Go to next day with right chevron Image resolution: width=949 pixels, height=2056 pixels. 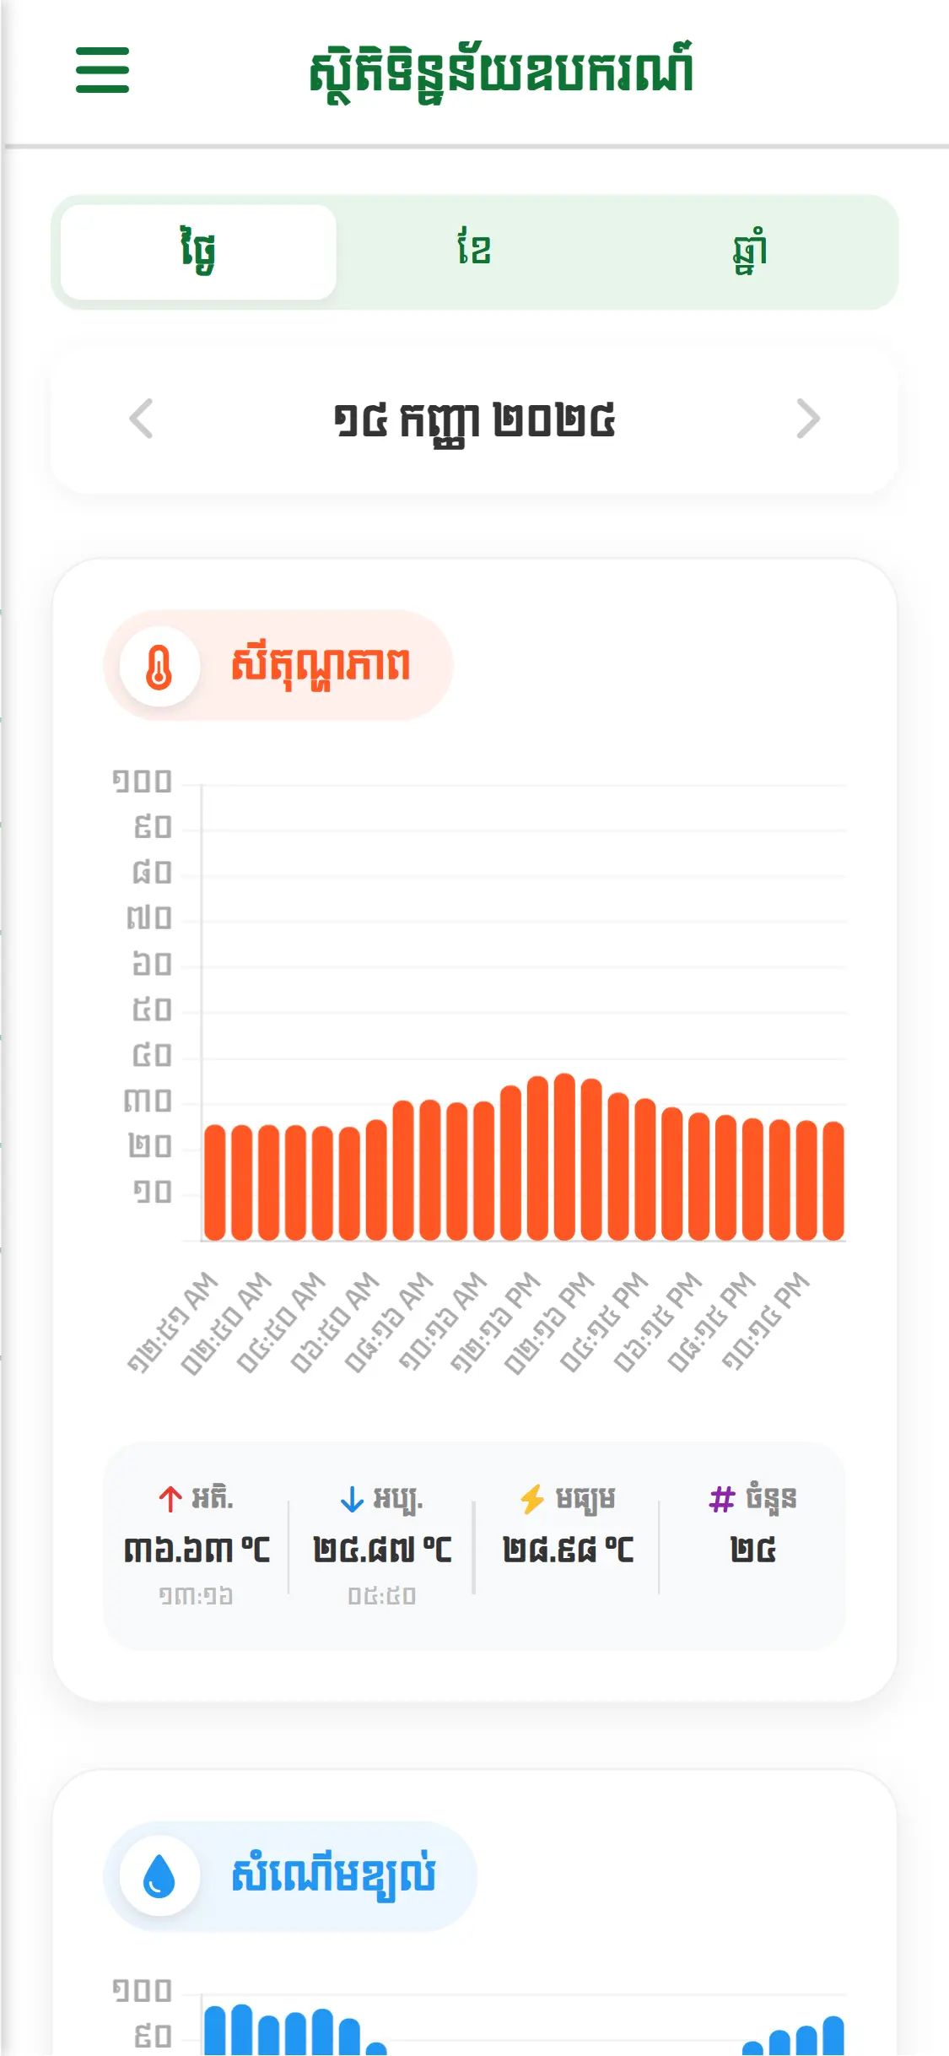coord(807,419)
